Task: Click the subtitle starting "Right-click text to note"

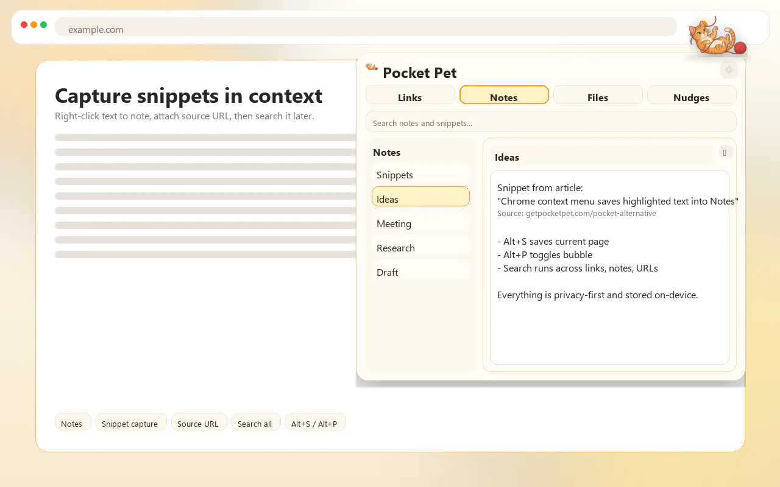Action: point(185,116)
